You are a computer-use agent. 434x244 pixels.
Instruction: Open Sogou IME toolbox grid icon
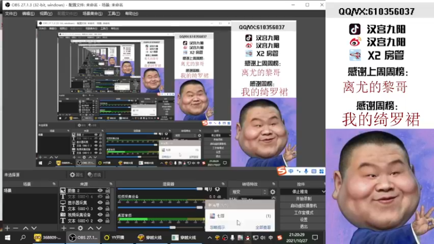[321, 171]
